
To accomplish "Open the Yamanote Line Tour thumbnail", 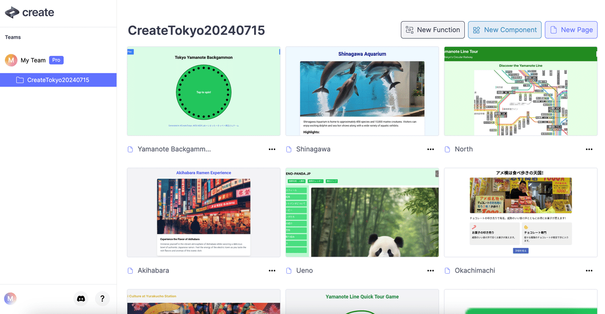I will click(520, 91).
